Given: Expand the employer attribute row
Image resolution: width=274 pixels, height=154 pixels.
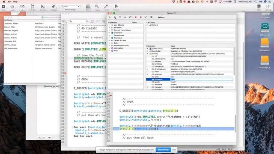Looking at the screenshot, I should click(x=148, y=74).
